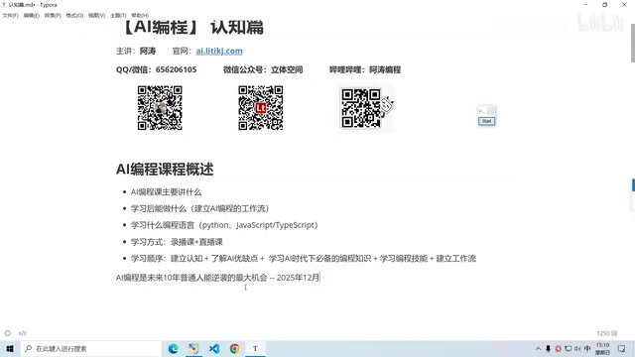Click the 哔哩哔哩: 阿涛编程 text
The height and width of the screenshot is (357, 635).
coord(365,69)
